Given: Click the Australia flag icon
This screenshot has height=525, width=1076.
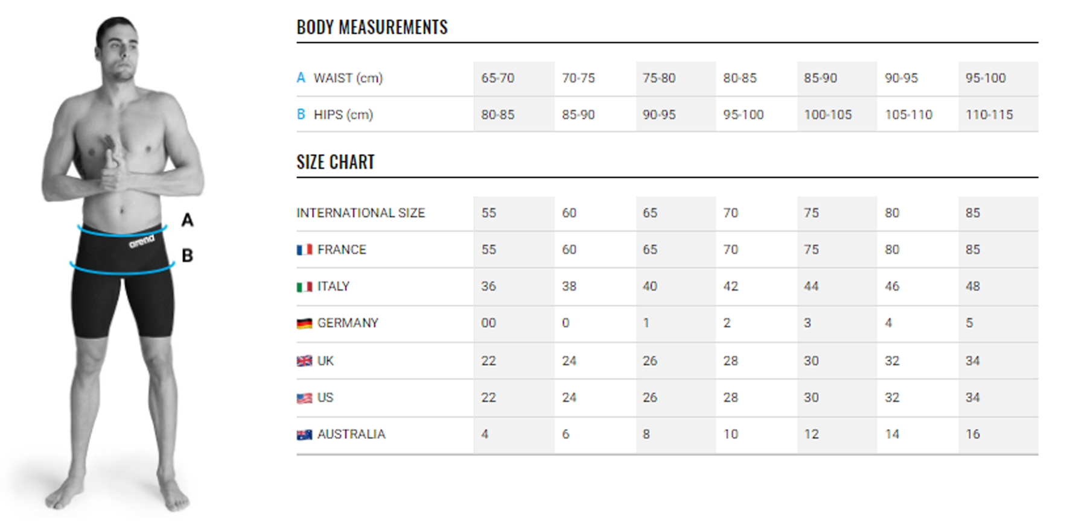Looking at the screenshot, I should (304, 435).
